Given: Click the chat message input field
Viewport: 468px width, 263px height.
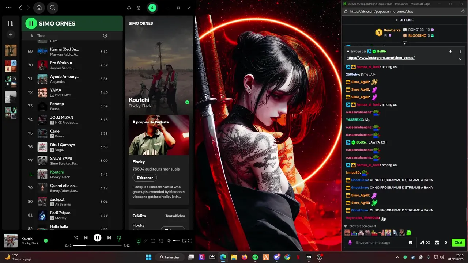Looking at the screenshot, I should pos(380,243).
